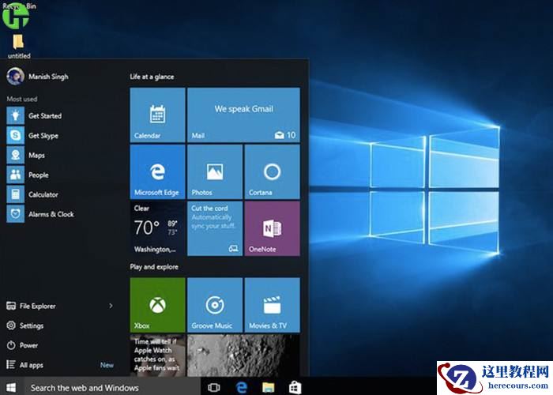The image size is (553, 395).
Task: Click the Play and explore group title
Action: tap(154, 267)
